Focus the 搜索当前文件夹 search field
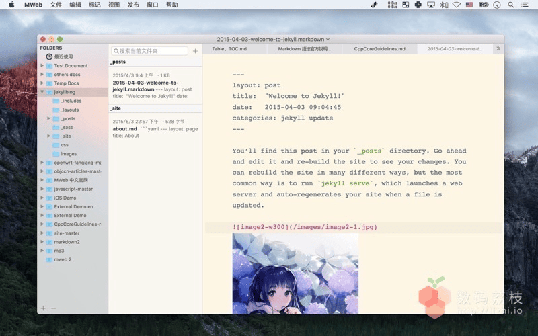 [x=149, y=51]
